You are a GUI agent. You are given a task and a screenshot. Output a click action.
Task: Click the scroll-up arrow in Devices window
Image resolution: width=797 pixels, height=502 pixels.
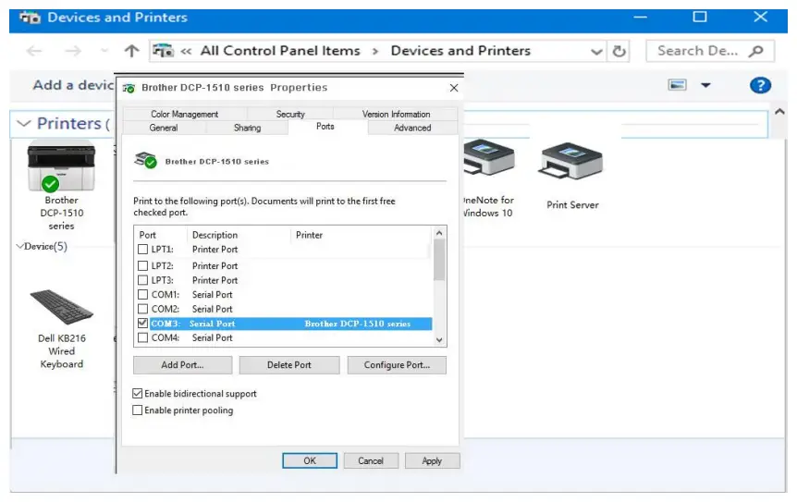779,112
